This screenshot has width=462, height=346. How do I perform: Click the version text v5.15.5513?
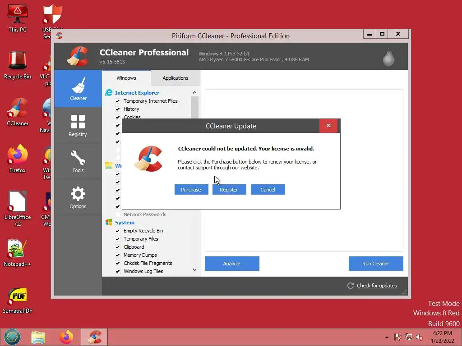point(112,62)
